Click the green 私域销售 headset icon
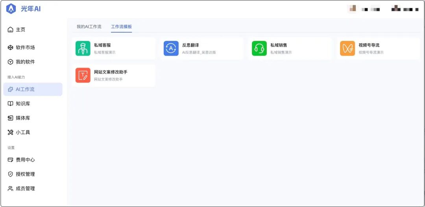Image resolution: width=425 pixels, height=207 pixels. click(x=259, y=48)
